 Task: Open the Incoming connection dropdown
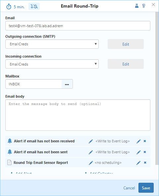click(52, 64)
